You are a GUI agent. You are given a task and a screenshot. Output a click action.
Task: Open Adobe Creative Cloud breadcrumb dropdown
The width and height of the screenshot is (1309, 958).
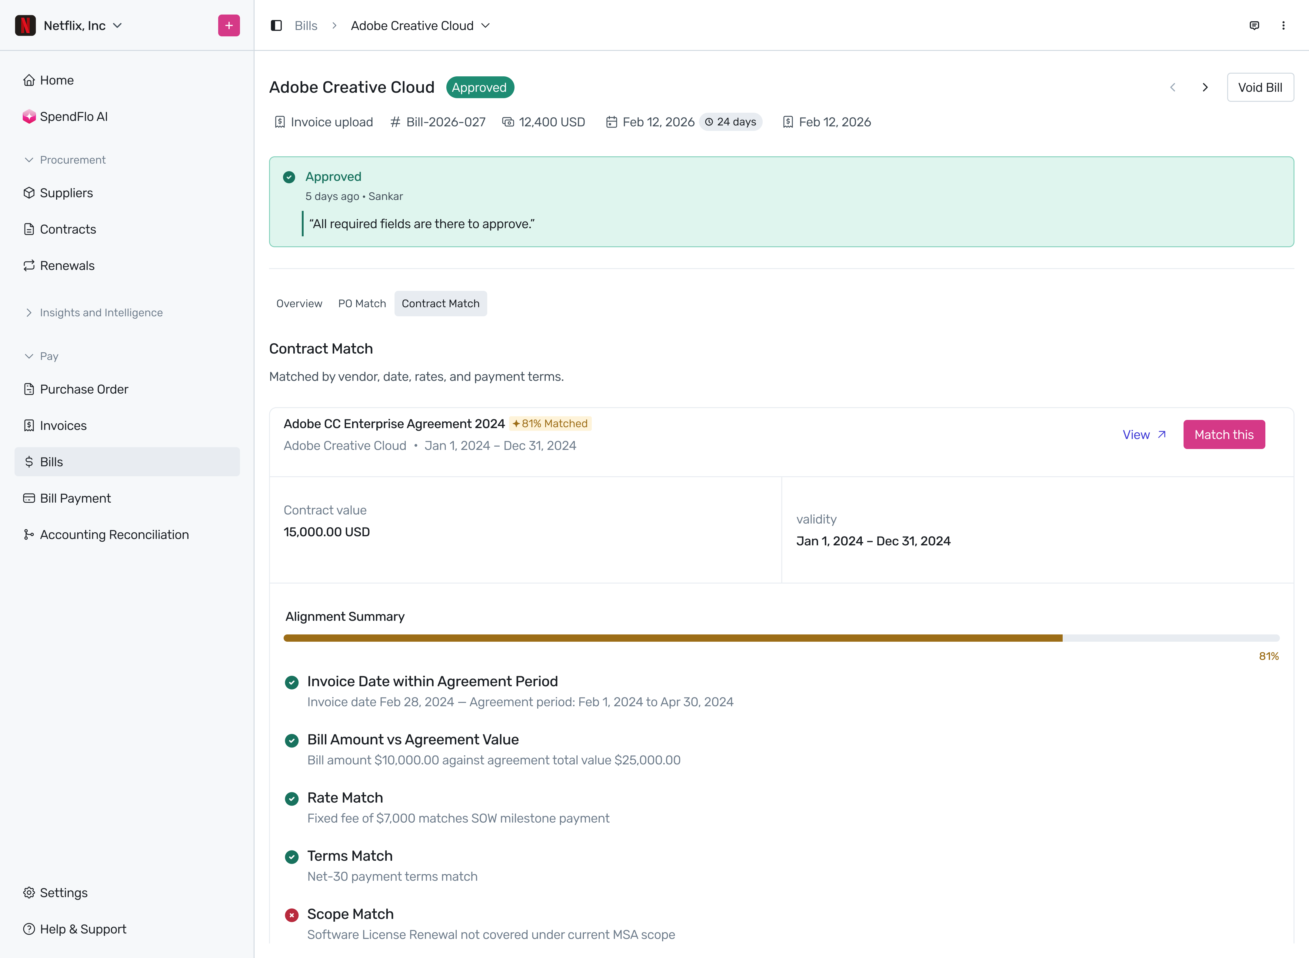421,25
